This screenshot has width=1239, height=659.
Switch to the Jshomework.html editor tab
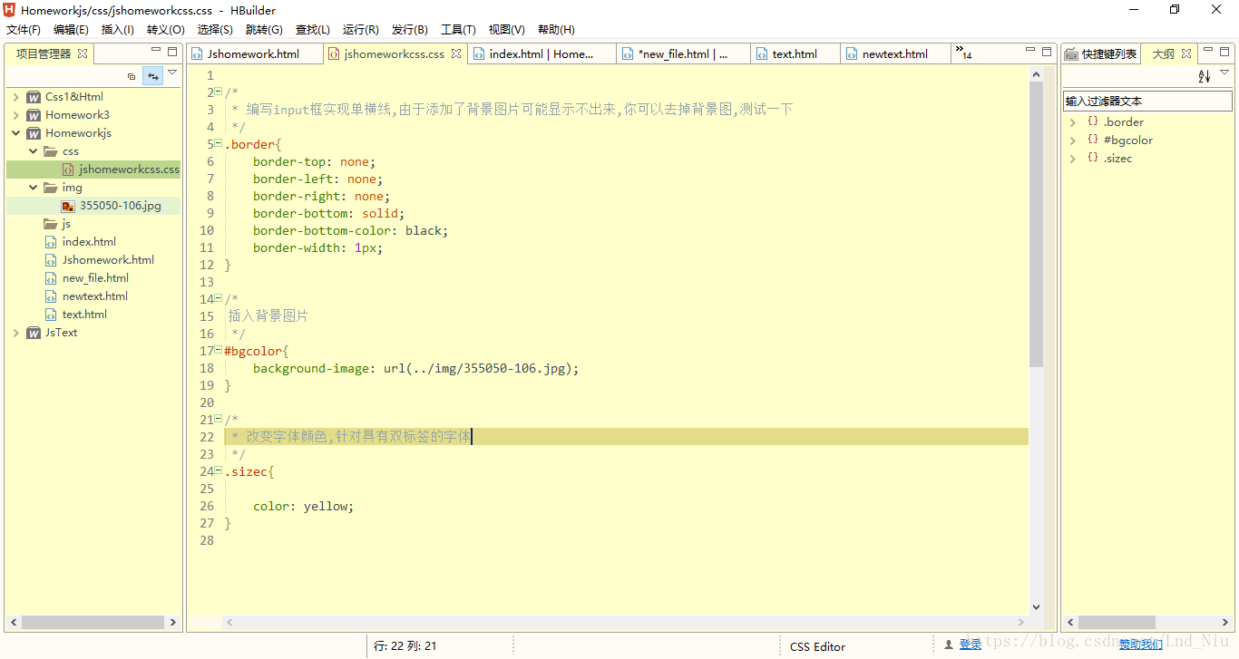coord(254,53)
